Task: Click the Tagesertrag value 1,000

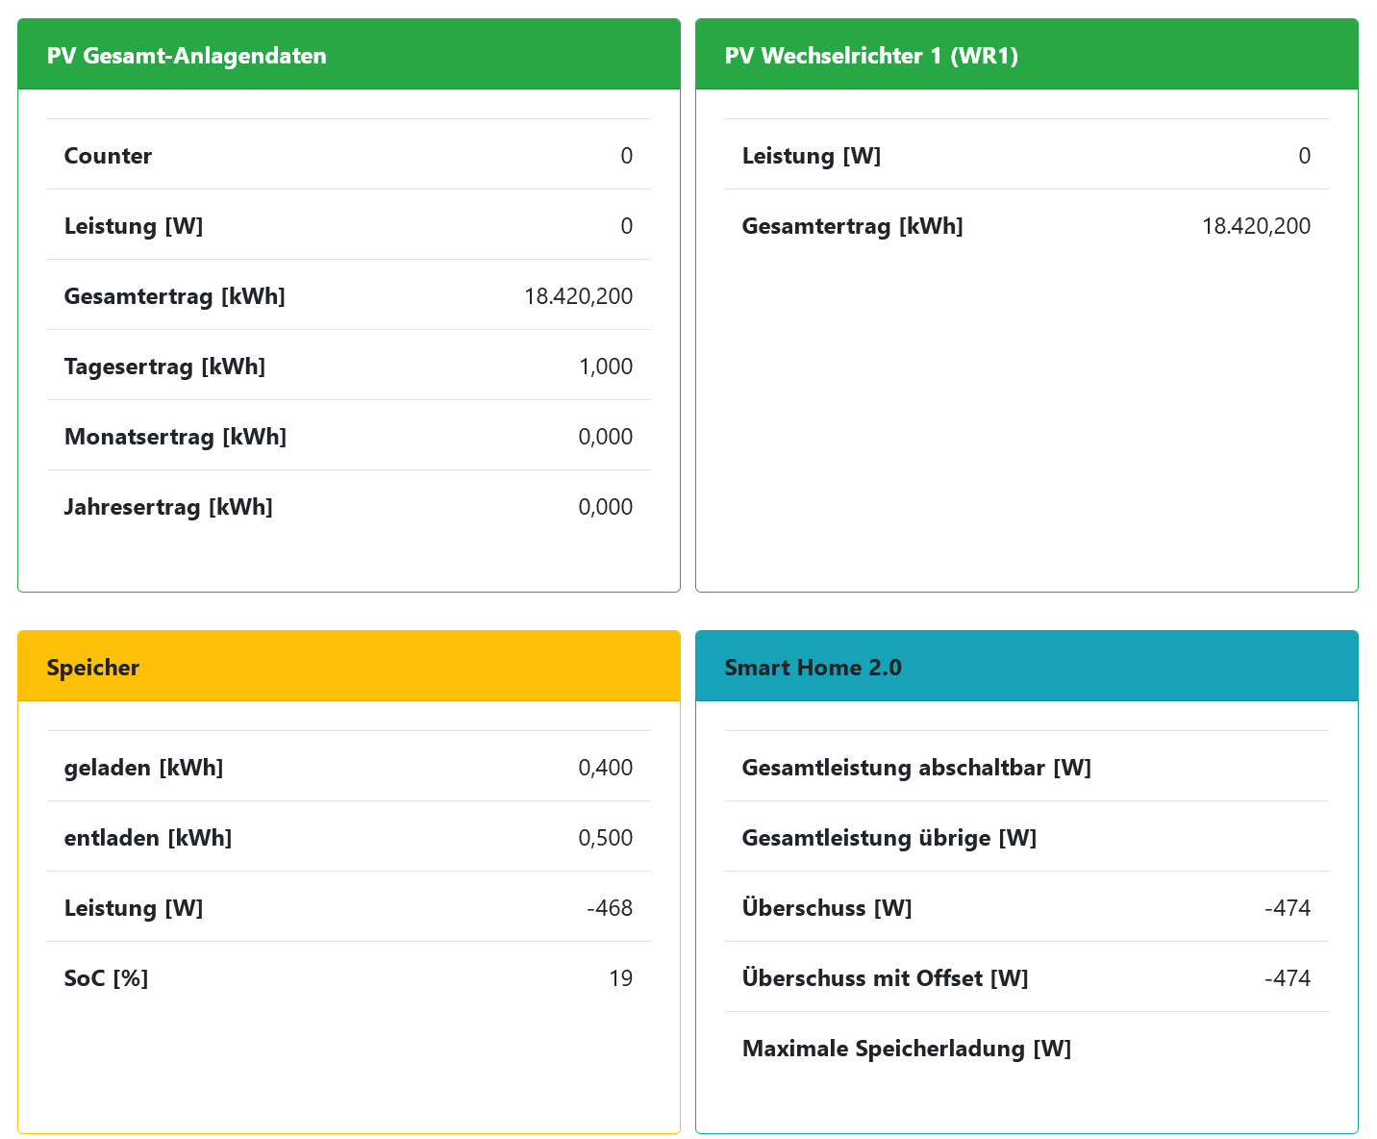Action: (606, 367)
